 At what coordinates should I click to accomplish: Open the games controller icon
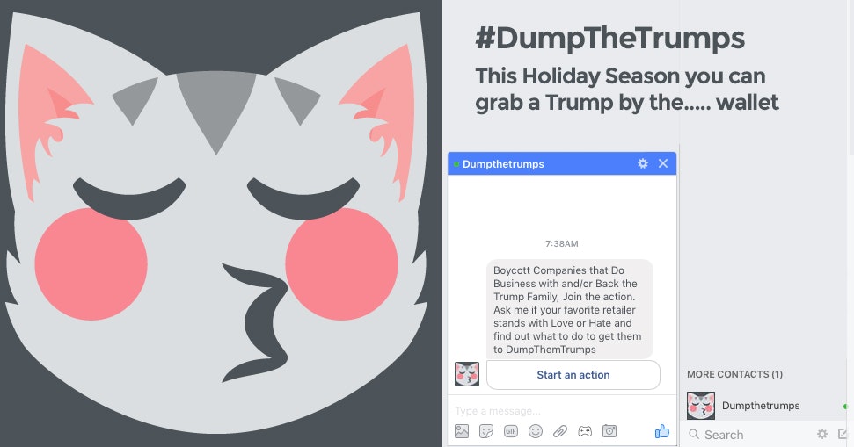click(584, 431)
